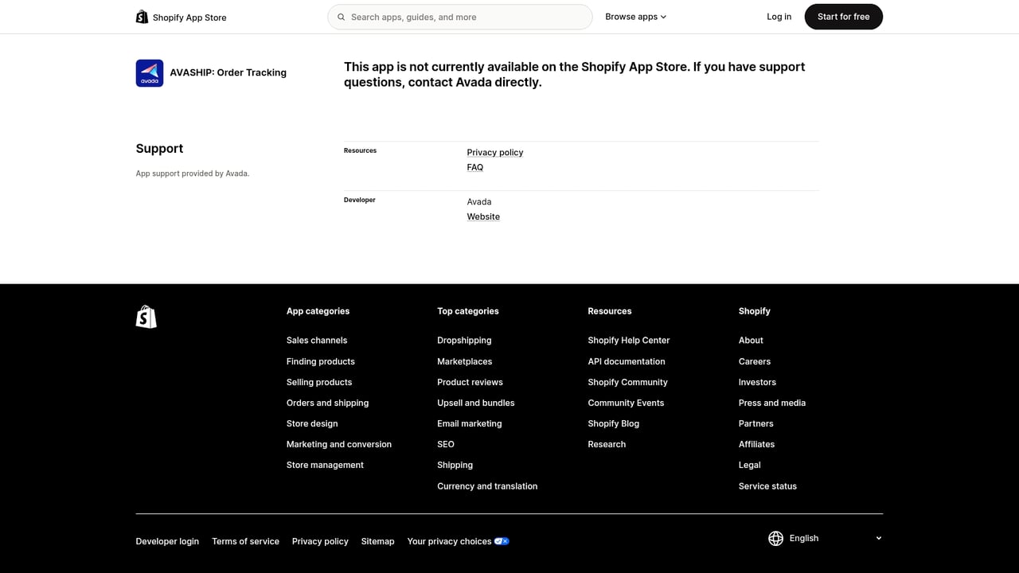Click the Shopify App Store bag icon
The height and width of the screenshot is (573, 1019).
coord(142,16)
